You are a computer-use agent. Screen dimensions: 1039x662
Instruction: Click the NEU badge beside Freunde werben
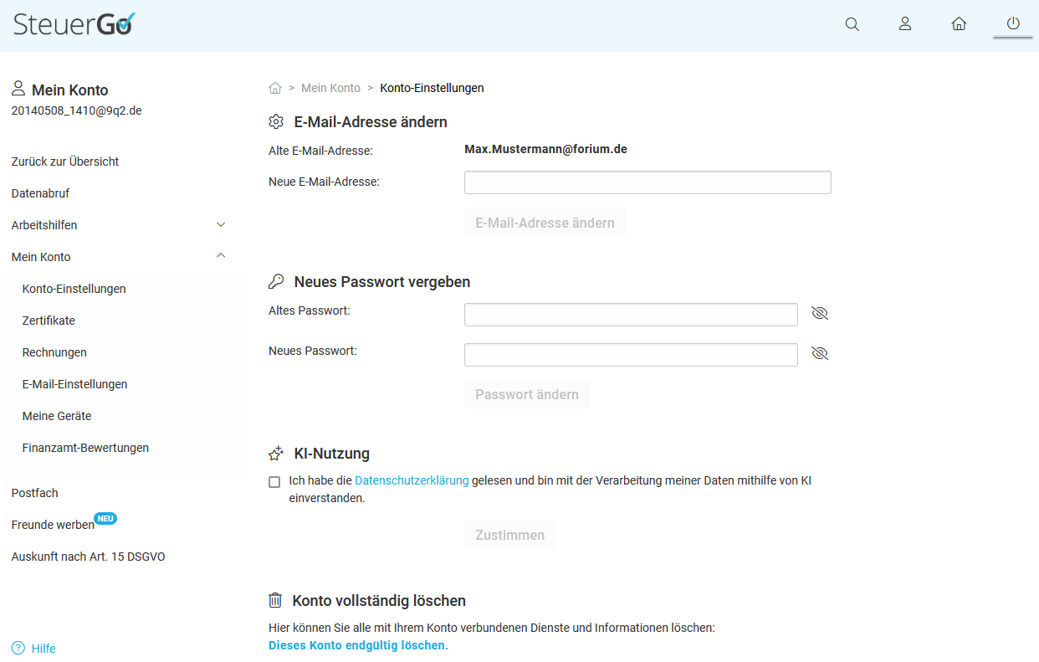tap(105, 519)
